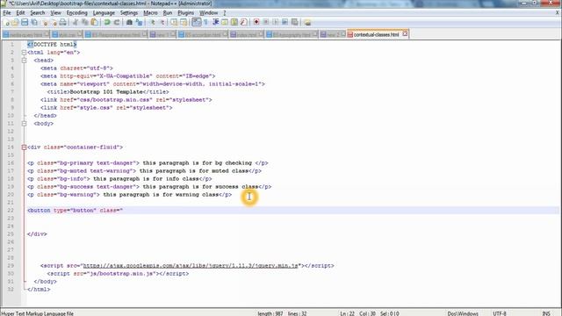Click the last icon on the toolbar
Screen dimensions: 562x316
[307, 22]
